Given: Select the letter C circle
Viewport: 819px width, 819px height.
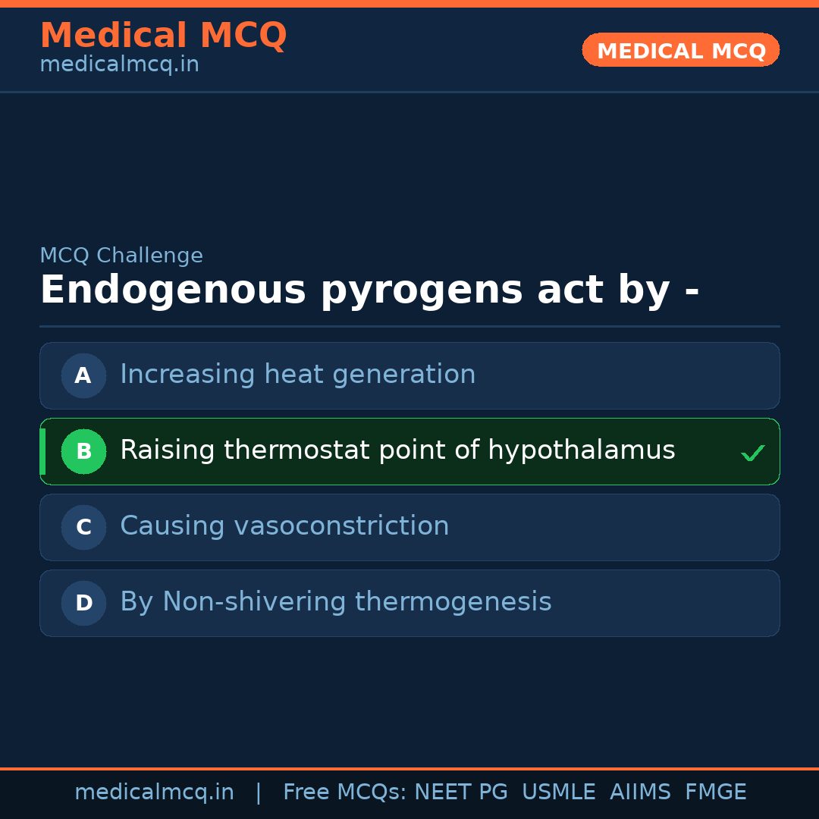Looking at the screenshot, I should coord(83,527).
